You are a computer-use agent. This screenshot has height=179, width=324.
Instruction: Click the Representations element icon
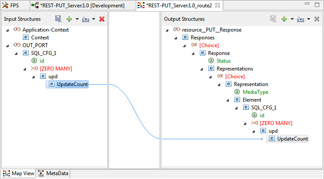(x=211, y=69)
